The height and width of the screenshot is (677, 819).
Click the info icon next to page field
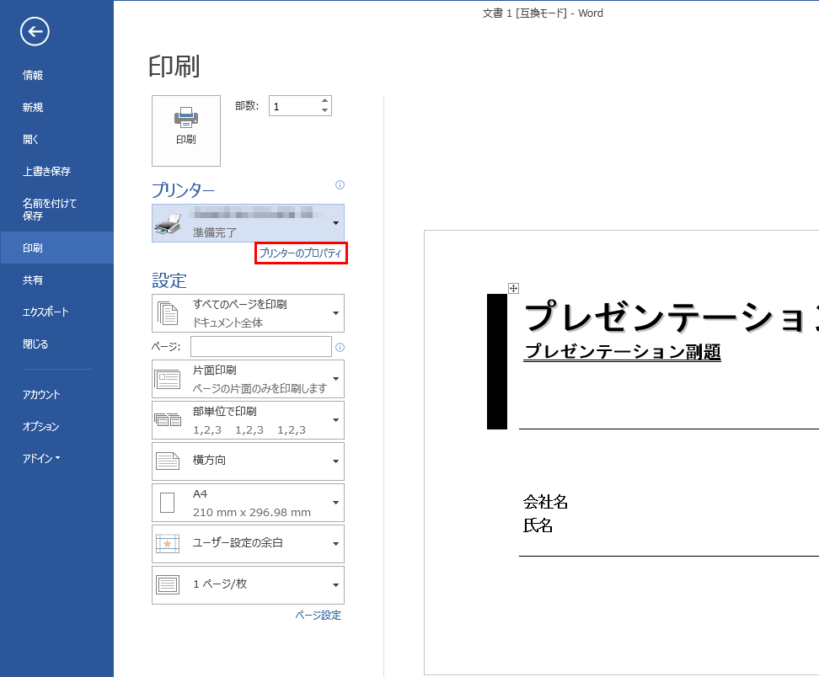tap(340, 347)
